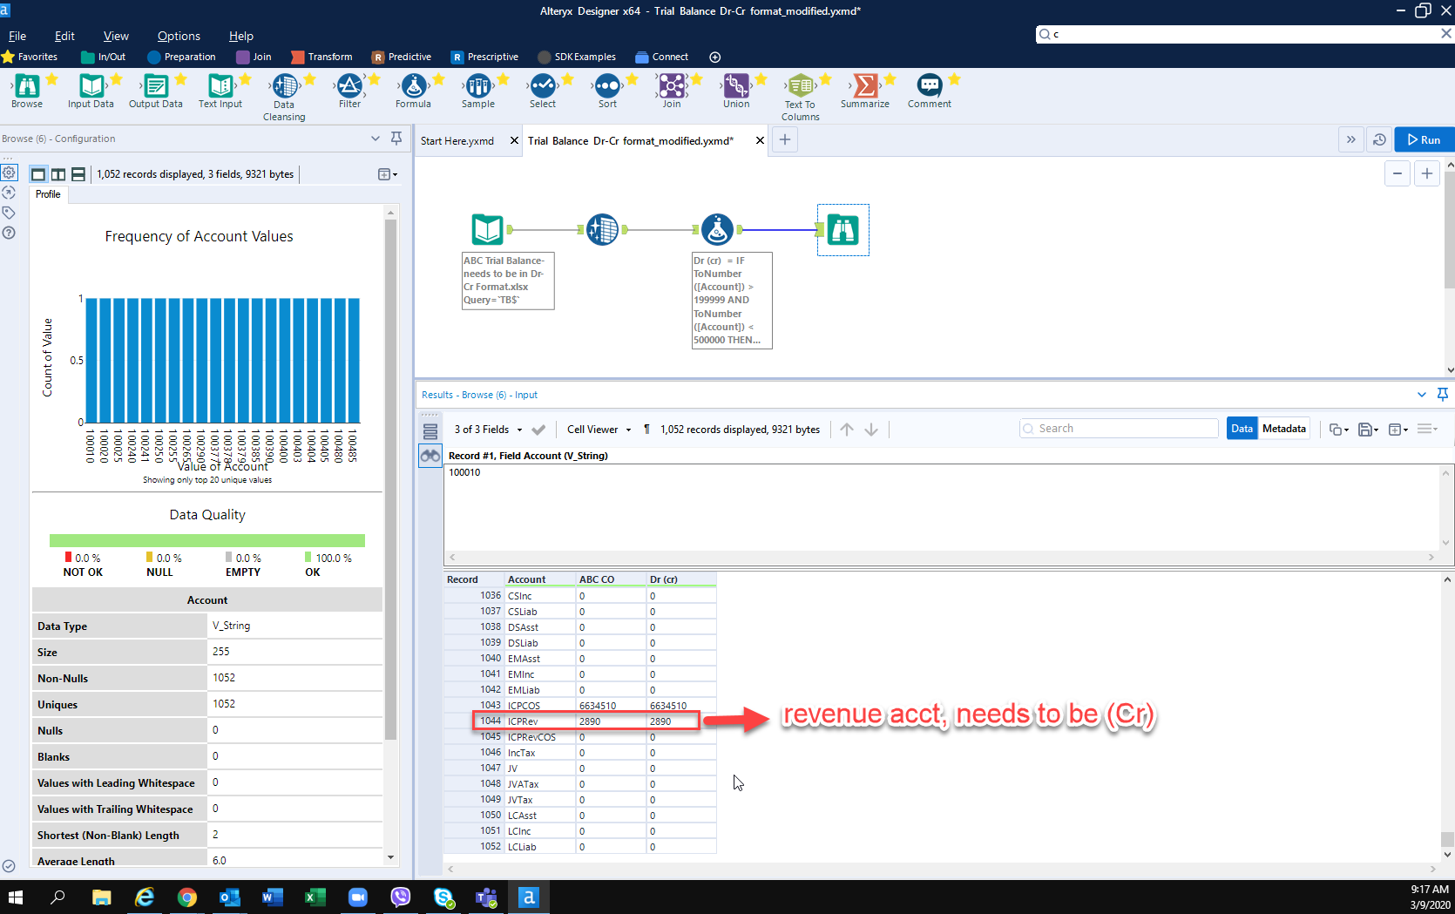The image size is (1455, 914).
Task: Click the Input Data node on the canvas
Action: pos(488,229)
